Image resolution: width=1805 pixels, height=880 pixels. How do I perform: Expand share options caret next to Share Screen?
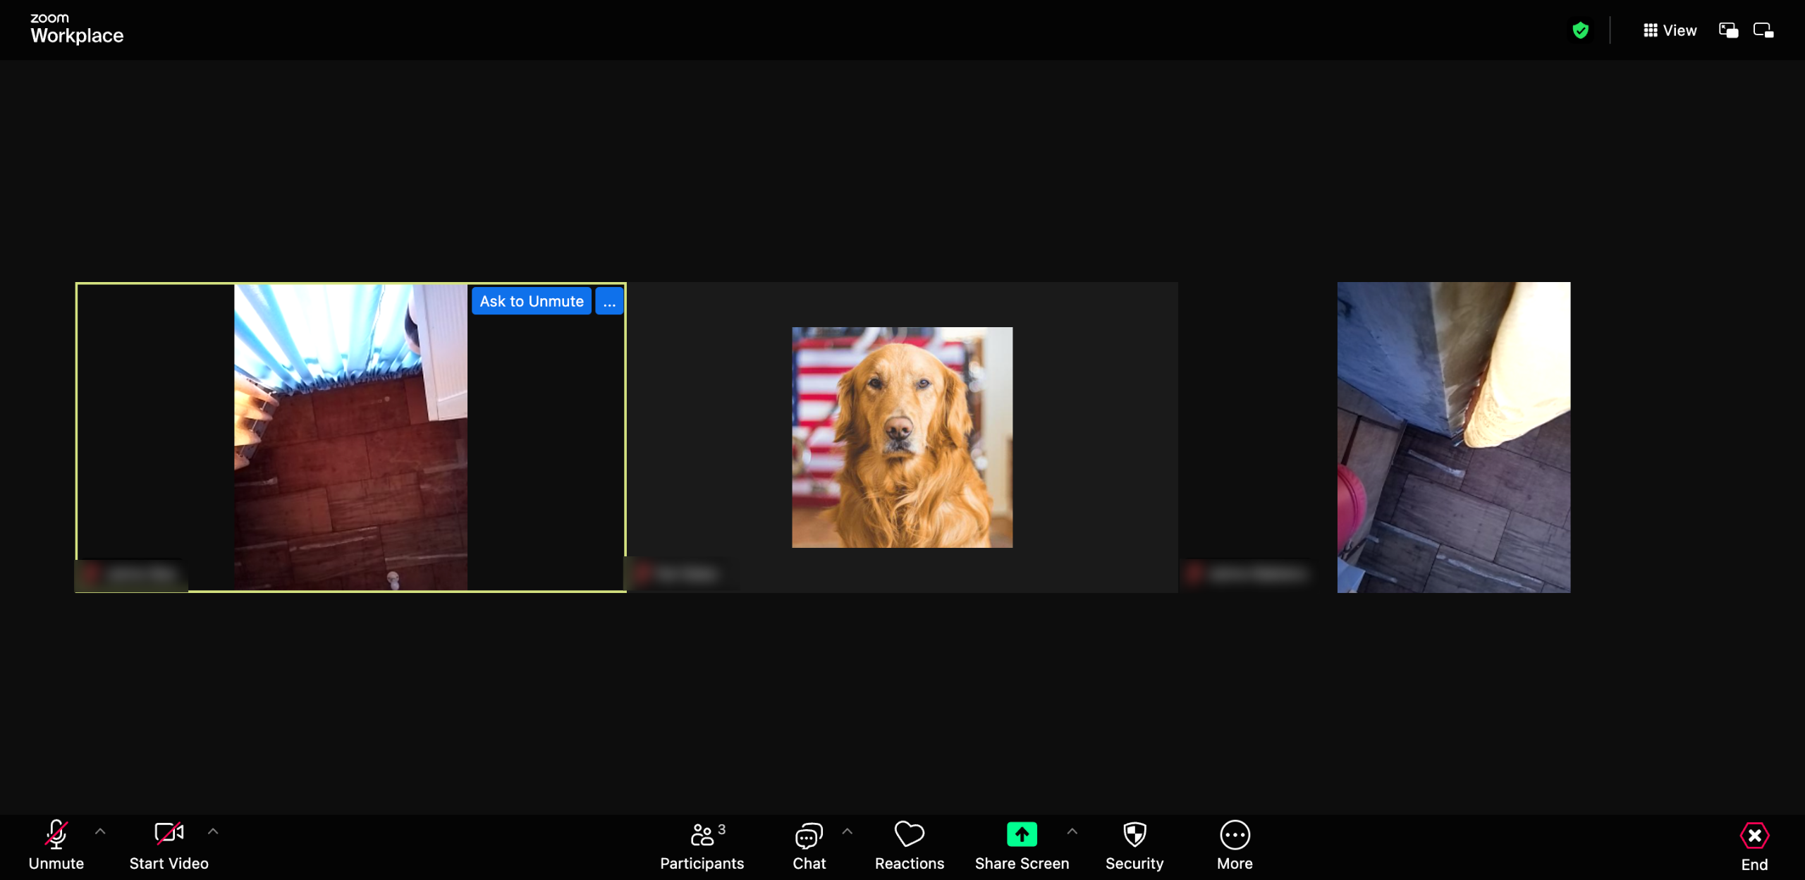pos(1072,832)
